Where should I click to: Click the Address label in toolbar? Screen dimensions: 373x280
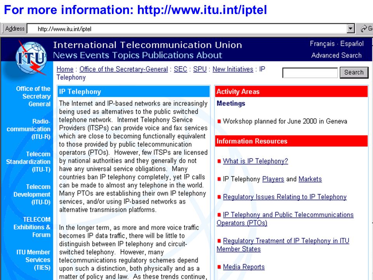15,28
